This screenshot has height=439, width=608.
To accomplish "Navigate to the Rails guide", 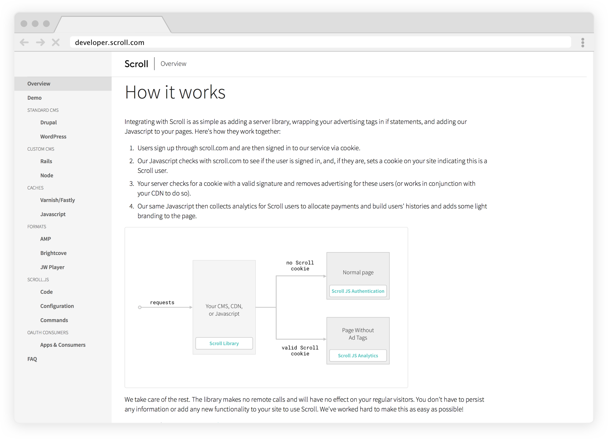I will click(x=46, y=161).
